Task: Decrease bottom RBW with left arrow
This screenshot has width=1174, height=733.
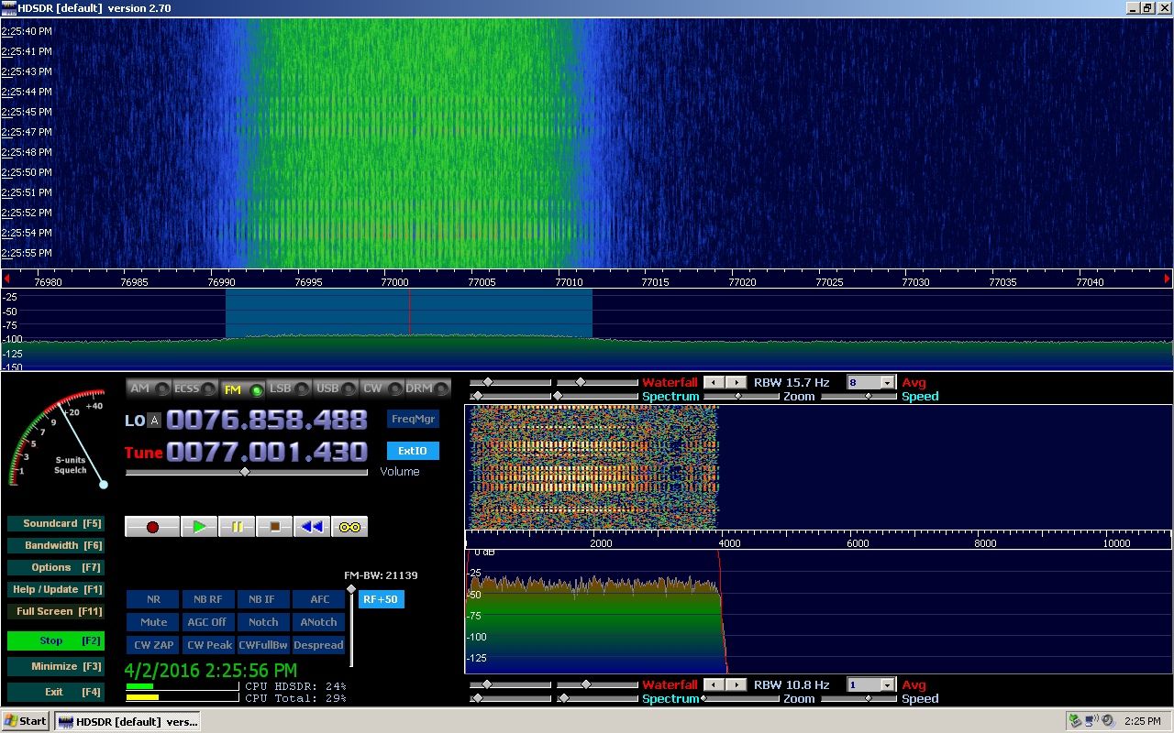Action: pos(715,684)
